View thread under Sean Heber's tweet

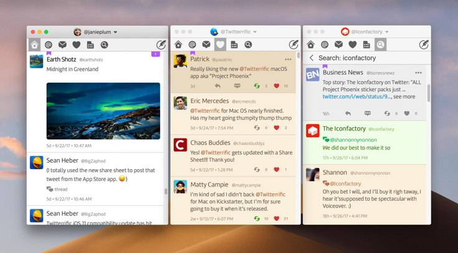pos(57,190)
